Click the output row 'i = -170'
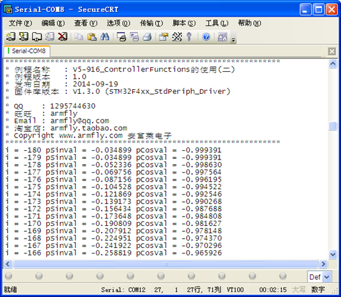This screenshot has width=341, height=297. click(x=113, y=223)
